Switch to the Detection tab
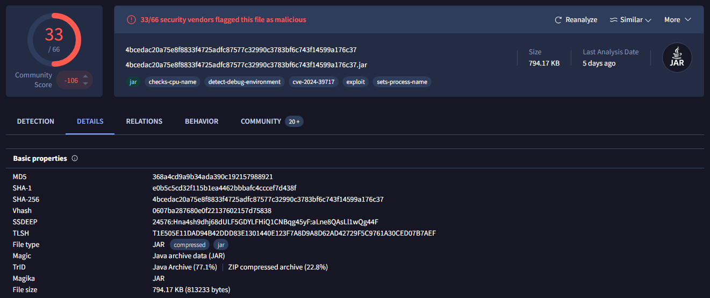Image resolution: width=710 pixels, height=298 pixels. tap(35, 122)
